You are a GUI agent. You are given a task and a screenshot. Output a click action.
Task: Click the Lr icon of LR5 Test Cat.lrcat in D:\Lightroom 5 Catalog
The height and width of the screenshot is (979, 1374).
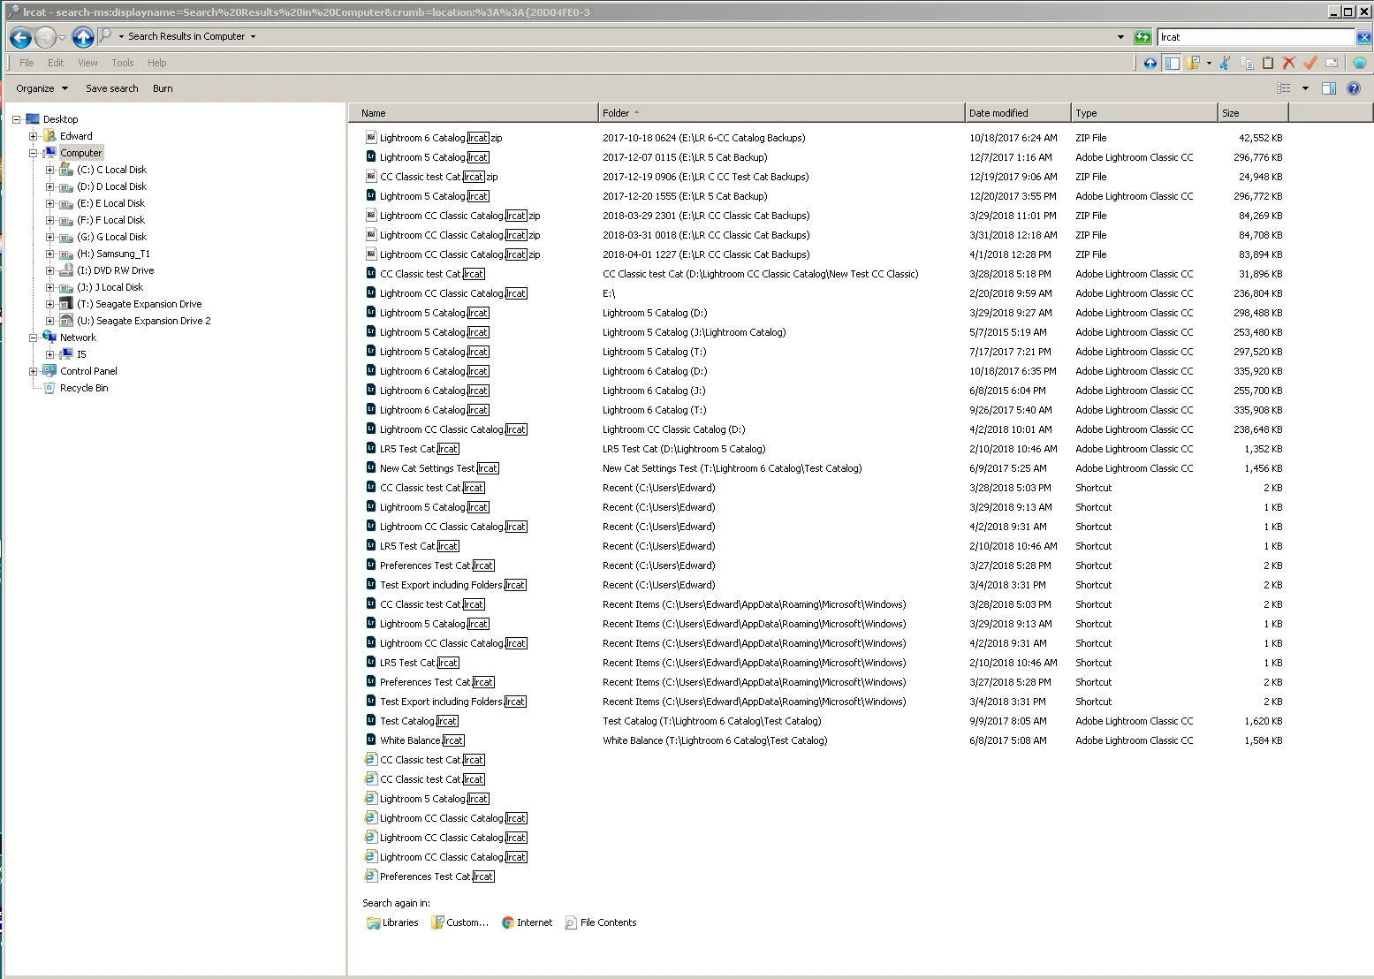click(x=371, y=449)
